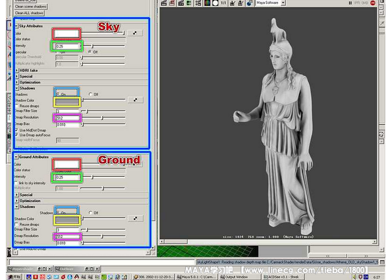The image size is (390, 280).
Task: Open Script Editor icon at command line end
Action: [382, 262]
